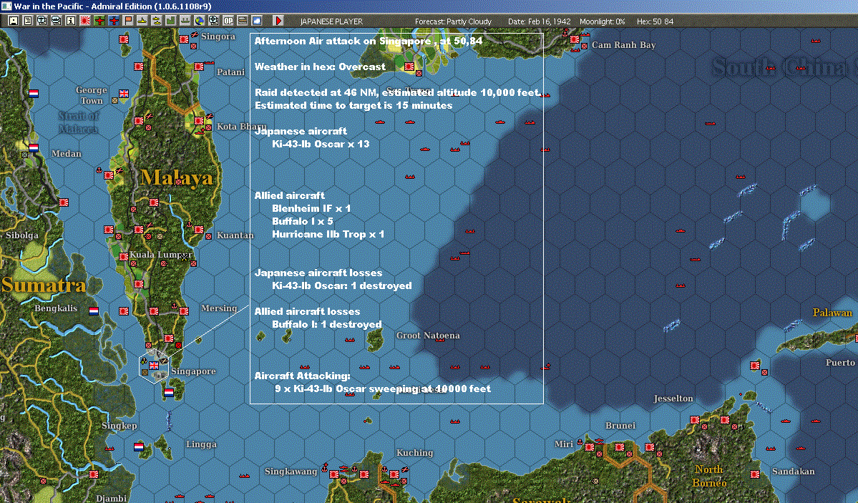Click the 'Estimated time to target' line
The width and height of the screenshot is (858, 503).
354,105
